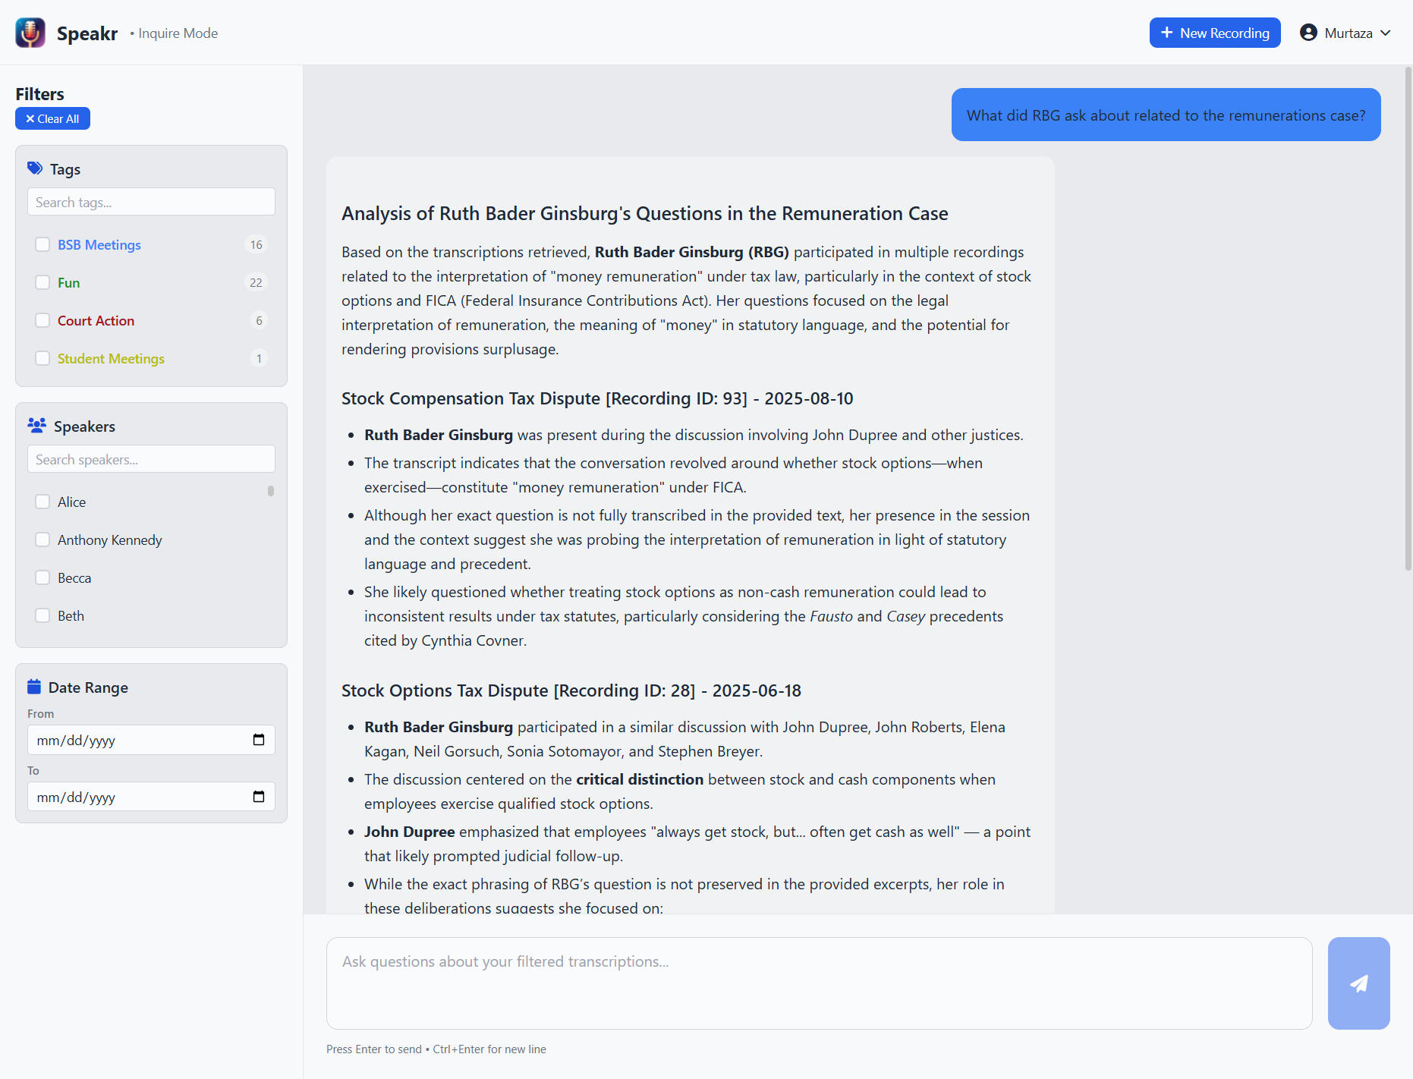Screen dimensions: 1413x1079
Task: Open the From date calendar picker
Action: [259, 740]
